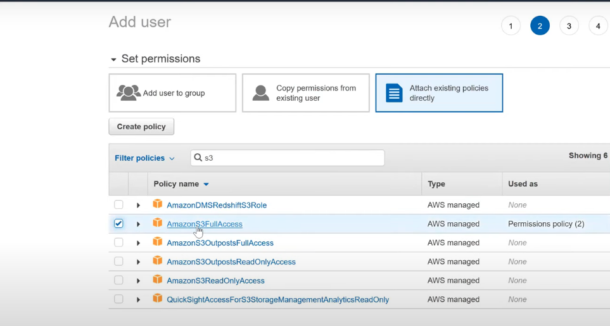This screenshot has height=326, width=610.
Task: Click the Showing 6 results count text
Action: tap(588, 156)
